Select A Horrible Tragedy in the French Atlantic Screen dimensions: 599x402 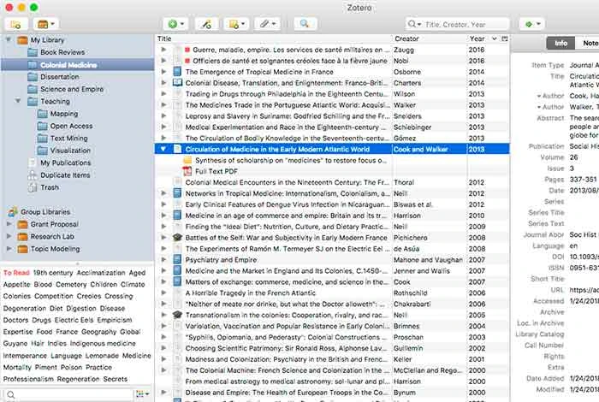(x=251, y=293)
